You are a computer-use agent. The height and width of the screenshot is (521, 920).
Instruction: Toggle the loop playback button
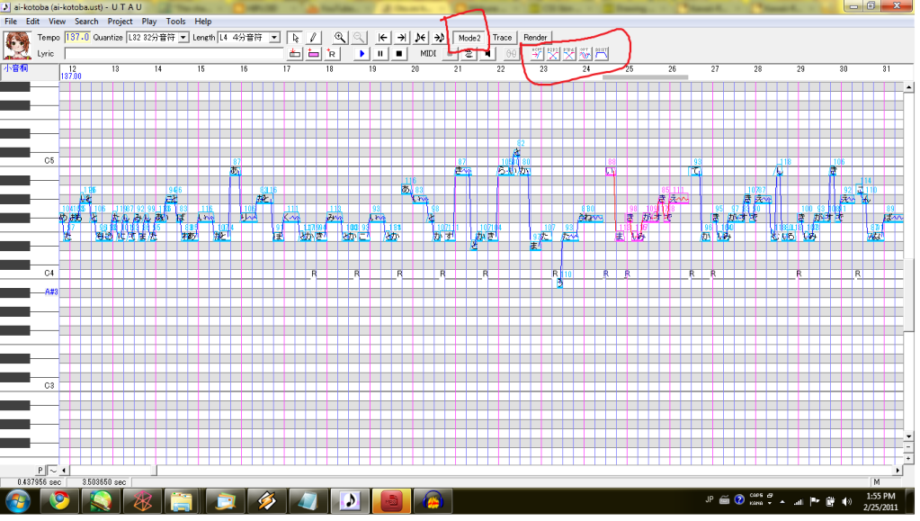(x=469, y=54)
